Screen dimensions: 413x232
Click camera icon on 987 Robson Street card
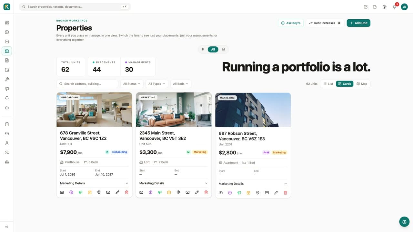(221, 193)
